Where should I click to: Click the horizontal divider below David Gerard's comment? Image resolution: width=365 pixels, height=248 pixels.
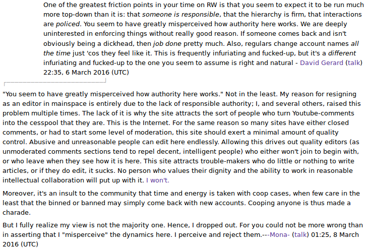coord(55,82)
